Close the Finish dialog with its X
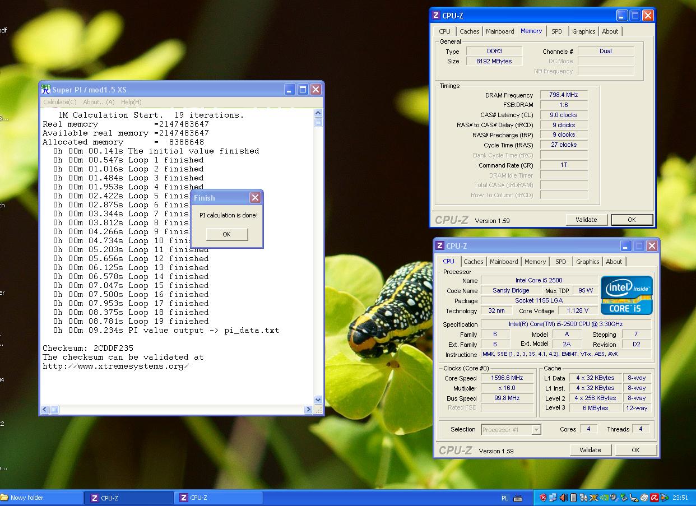Screen dimensions: 696x506 coord(255,198)
